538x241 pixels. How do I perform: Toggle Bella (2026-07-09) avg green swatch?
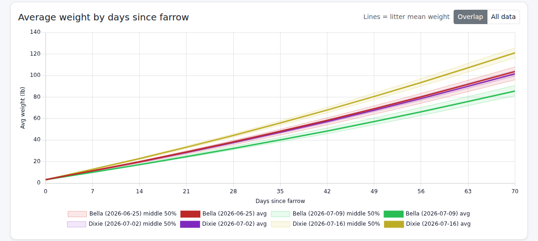click(394, 214)
